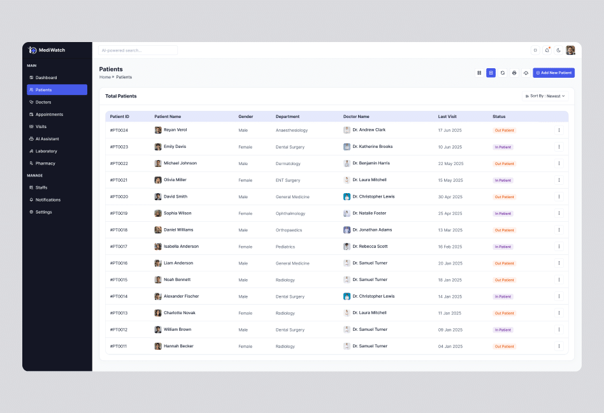The height and width of the screenshot is (413, 604).
Task: Click the AI-powered search field
Action: [137, 50]
